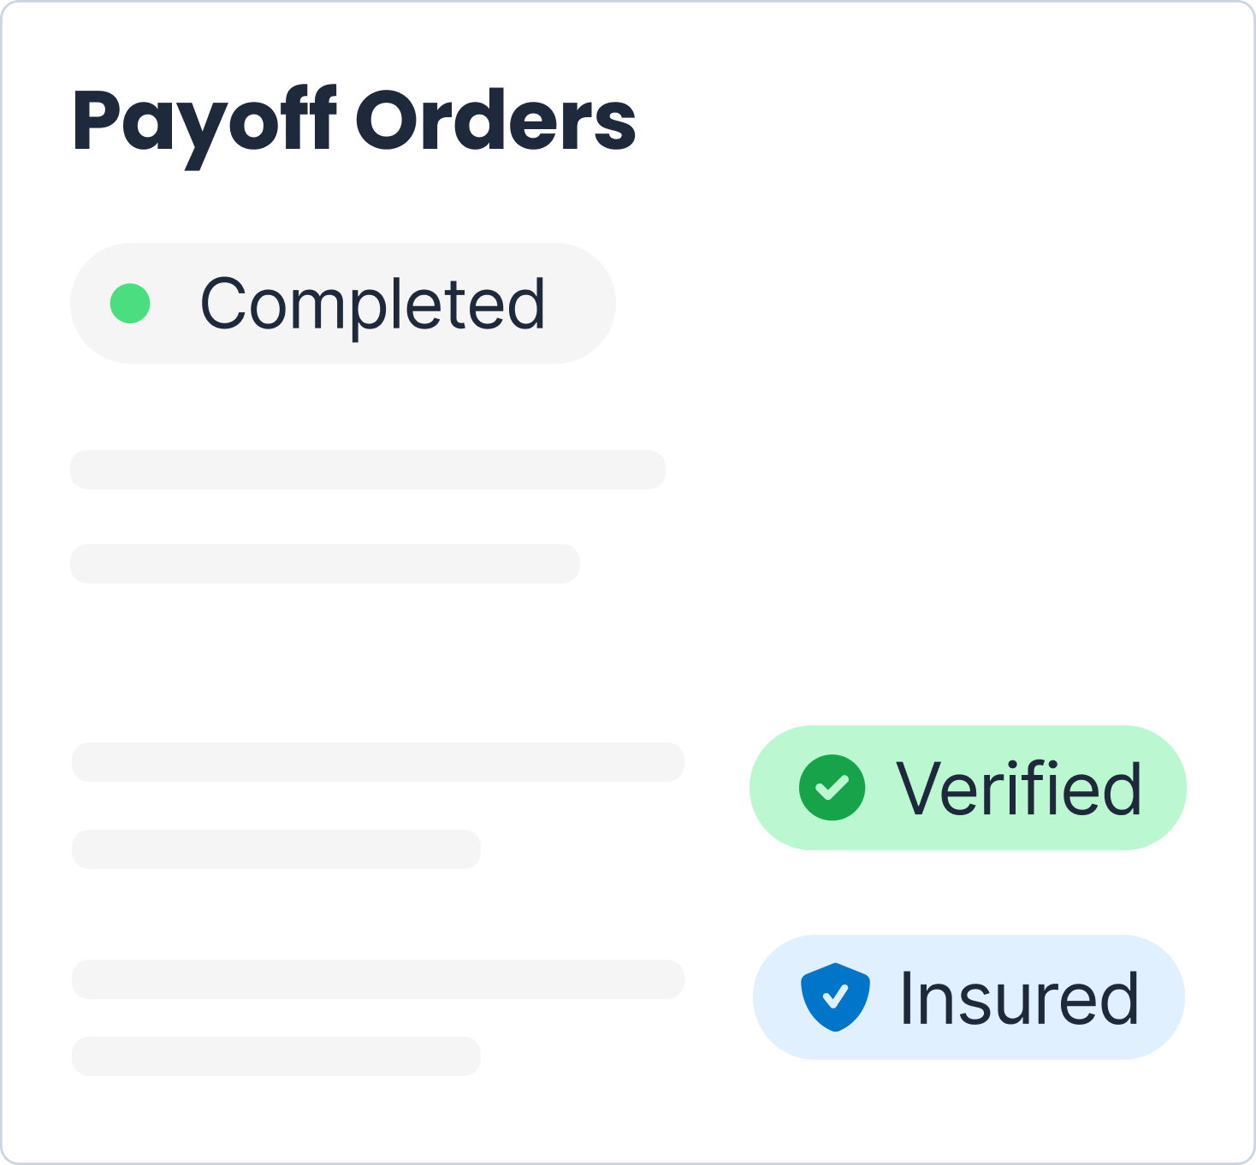The image size is (1256, 1165).
Task: Click the word Completed in the status pill
Action: click(x=372, y=306)
